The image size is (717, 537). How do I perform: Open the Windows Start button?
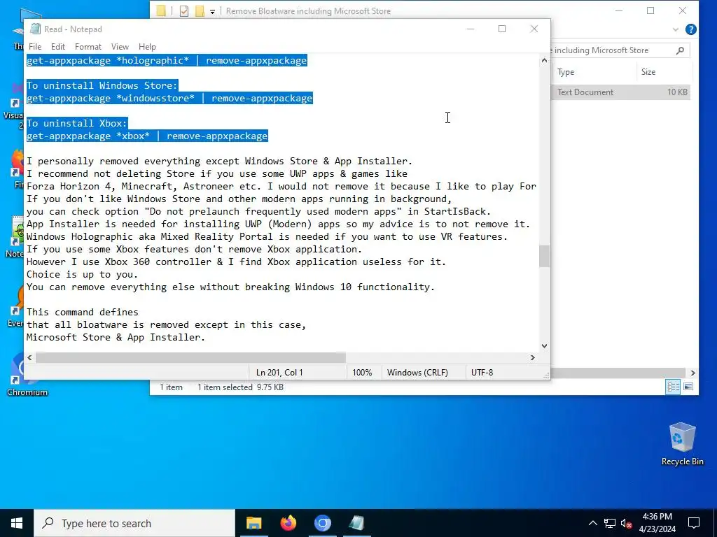click(x=17, y=523)
